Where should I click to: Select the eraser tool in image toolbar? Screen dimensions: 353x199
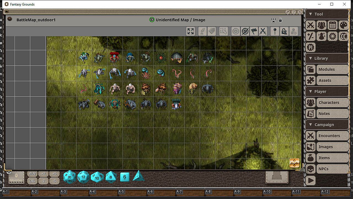212,31
